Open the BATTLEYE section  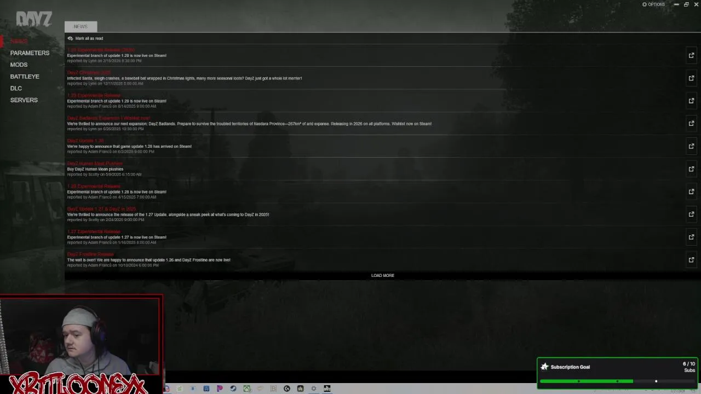click(x=25, y=77)
